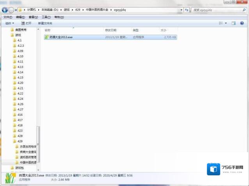
Task: Open the 文件(F) menu
Action: 8,17
